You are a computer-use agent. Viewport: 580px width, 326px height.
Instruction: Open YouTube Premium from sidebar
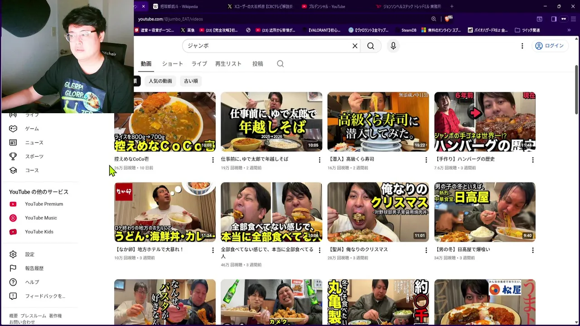tap(44, 204)
